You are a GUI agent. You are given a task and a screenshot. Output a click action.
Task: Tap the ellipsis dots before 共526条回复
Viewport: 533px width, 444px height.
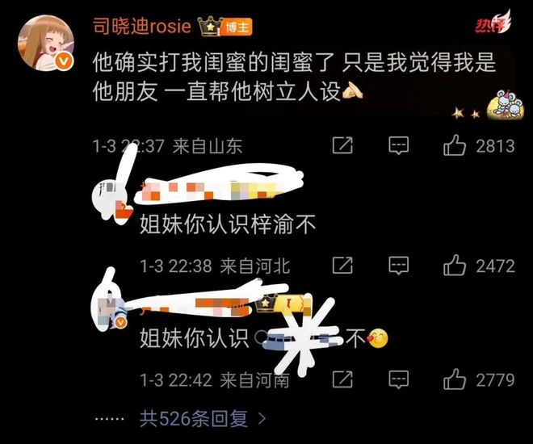109,419
